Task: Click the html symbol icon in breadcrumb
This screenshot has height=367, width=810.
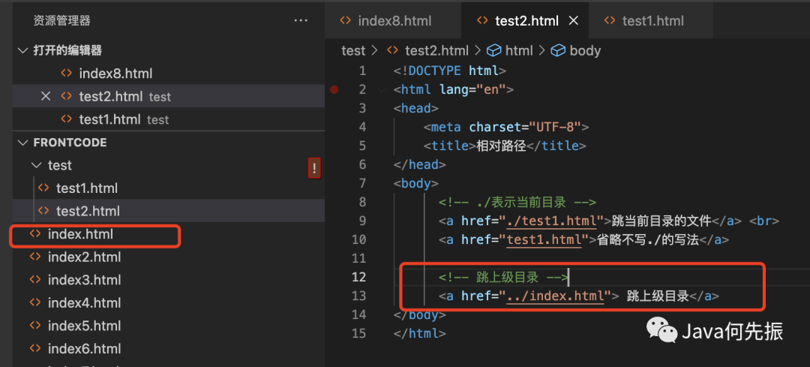Action: [x=493, y=50]
